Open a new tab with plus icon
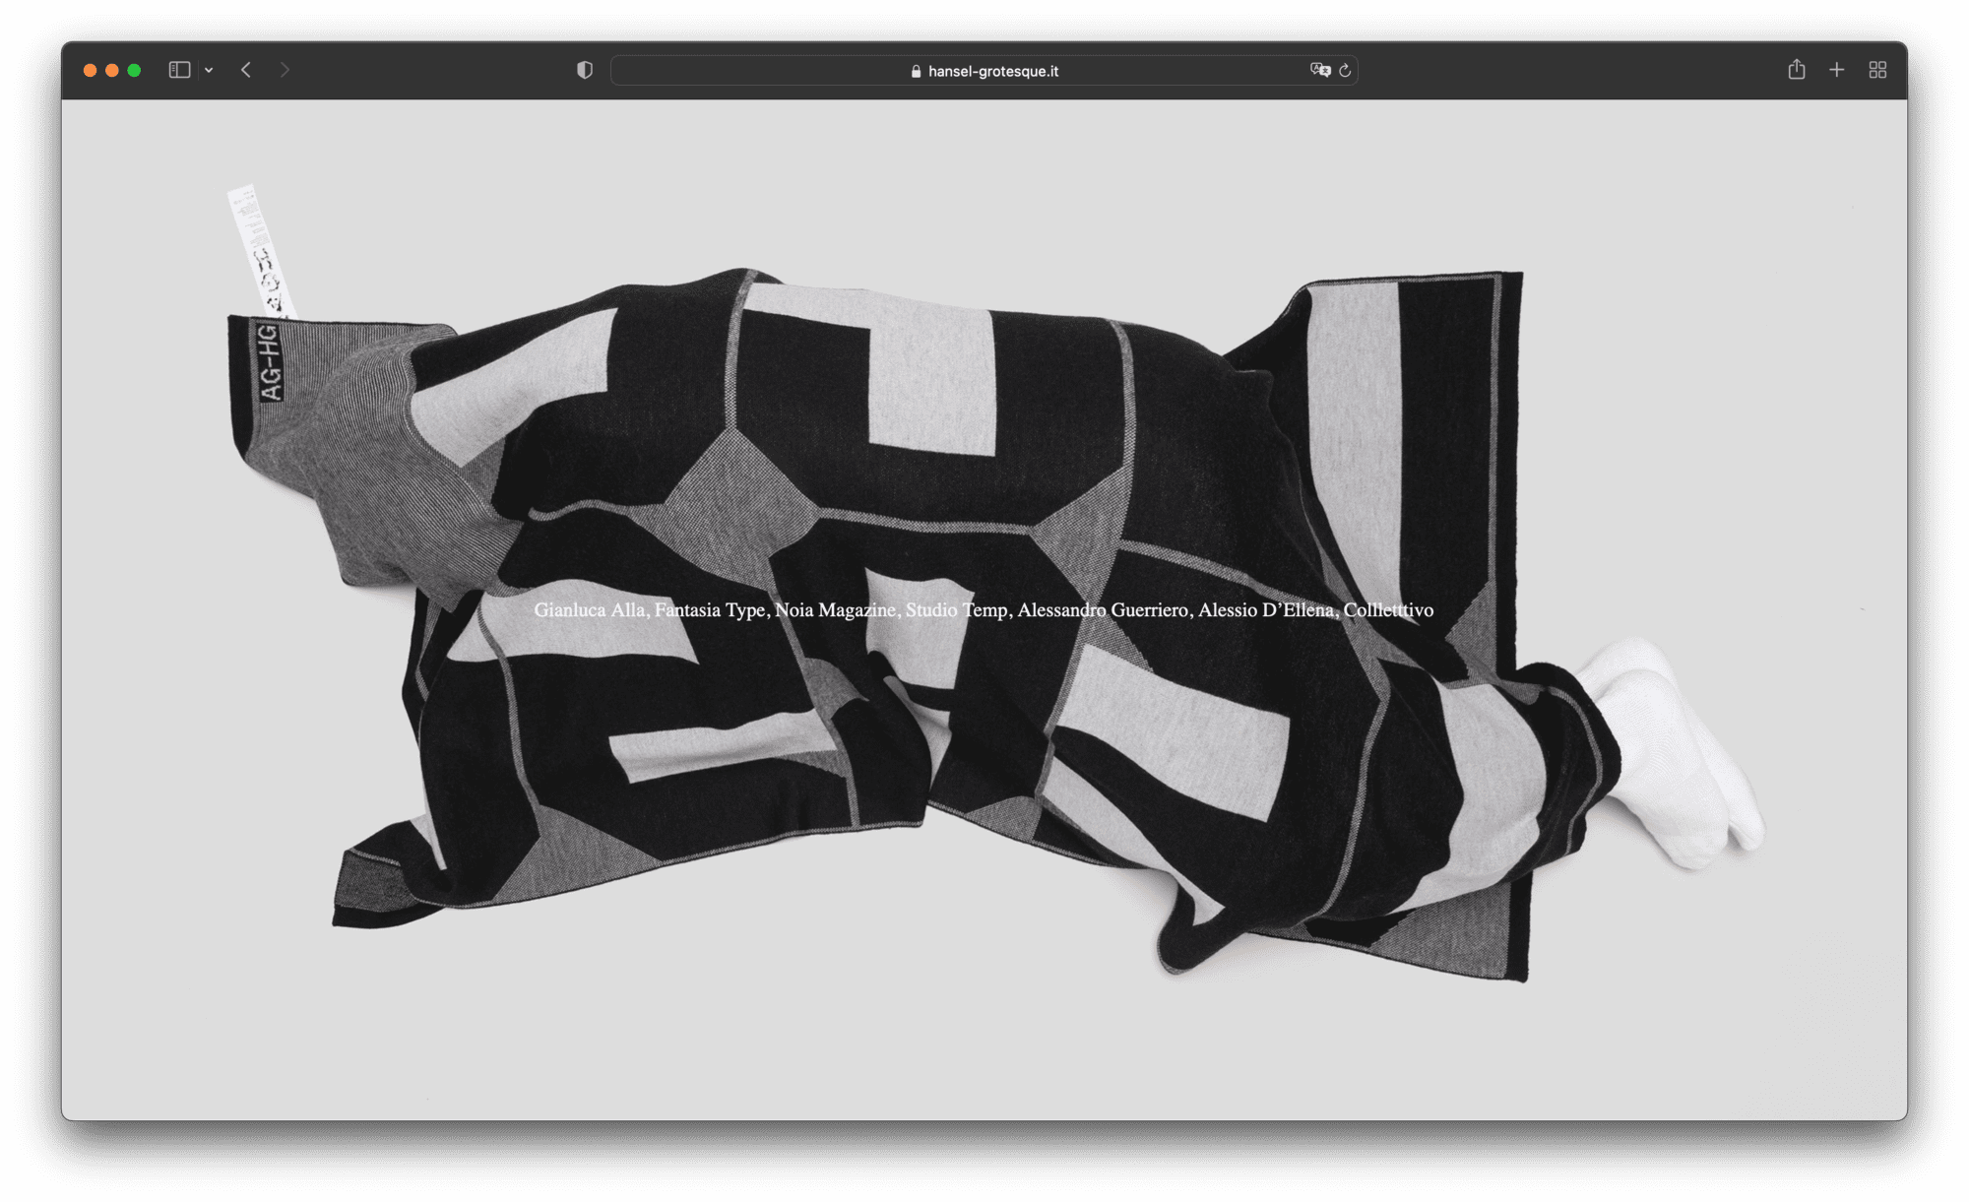Viewport: 1969px width, 1202px height. click(x=1837, y=70)
